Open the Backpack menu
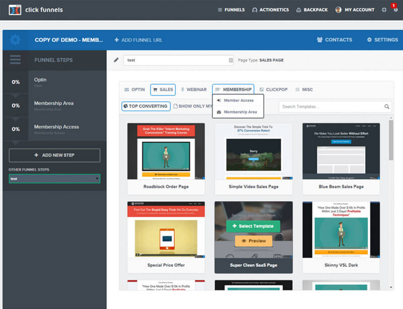Viewport: 403px width, 309px height. [x=312, y=10]
